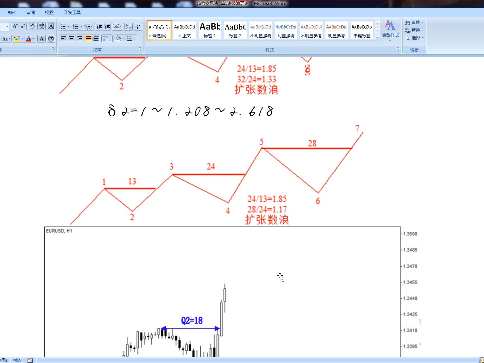This screenshot has height=363, width=484.
Task: Decrease paragraph indent
Action: pos(99,27)
